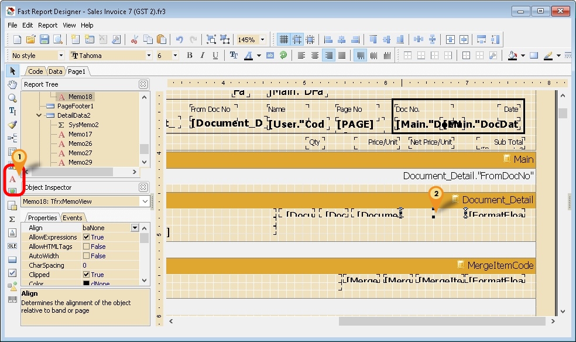Select the Zoom magnifier tool
Image resolution: width=576 pixels, height=342 pixels.
tap(12, 98)
